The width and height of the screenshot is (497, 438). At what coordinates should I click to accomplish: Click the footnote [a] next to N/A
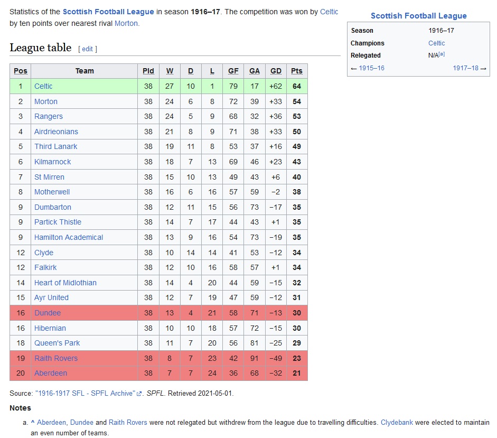tap(442, 54)
